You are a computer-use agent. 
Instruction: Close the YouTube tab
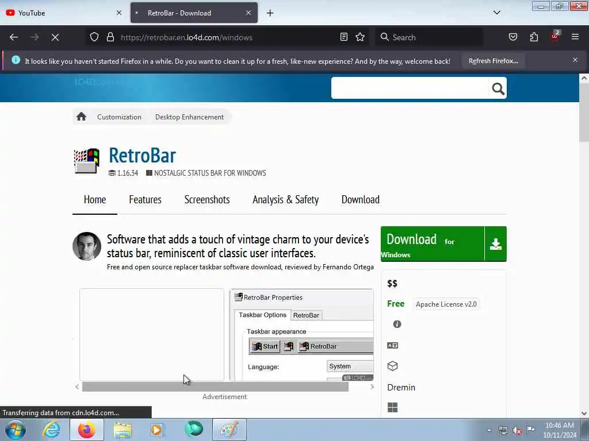[119, 13]
